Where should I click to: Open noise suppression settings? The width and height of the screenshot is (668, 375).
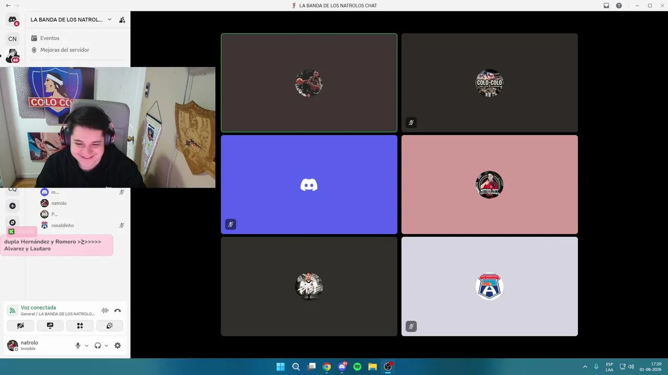click(105, 310)
